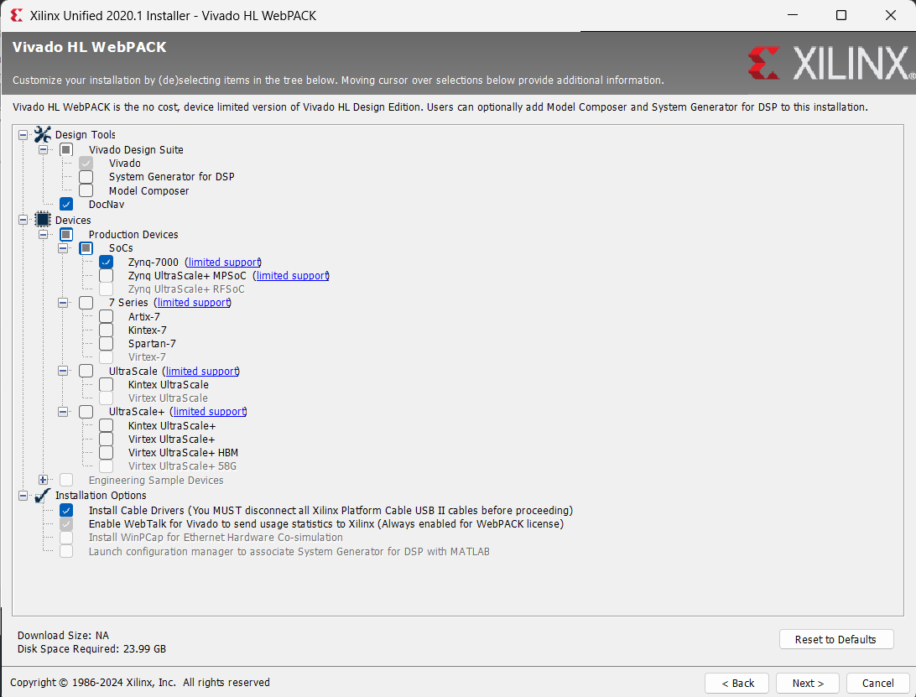The width and height of the screenshot is (916, 697).
Task: Click the Installation Options checkmark icon
Action: (x=43, y=496)
